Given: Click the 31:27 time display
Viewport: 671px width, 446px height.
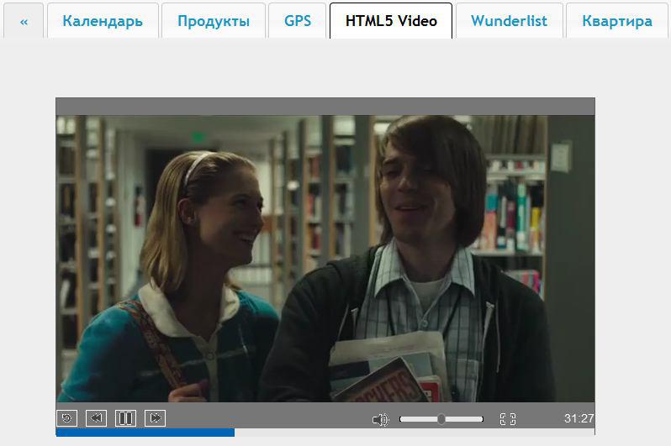Looking at the screenshot, I should 579,418.
